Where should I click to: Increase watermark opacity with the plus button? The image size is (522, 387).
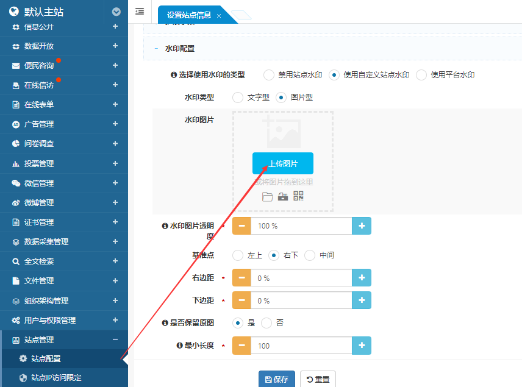pyautogui.click(x=362, y=226)
